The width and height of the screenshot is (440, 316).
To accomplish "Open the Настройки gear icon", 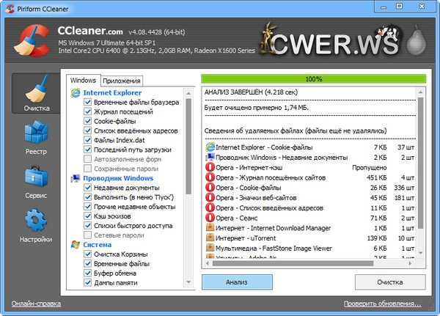I will 36,220.
